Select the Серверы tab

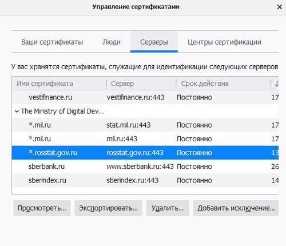coord(154,42)
